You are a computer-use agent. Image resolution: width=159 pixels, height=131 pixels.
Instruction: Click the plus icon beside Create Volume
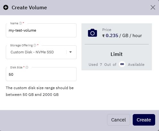6,7
